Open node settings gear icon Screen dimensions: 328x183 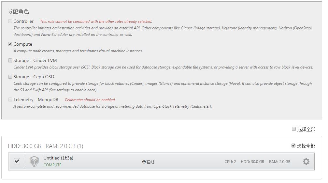click(x=306, y=161)
